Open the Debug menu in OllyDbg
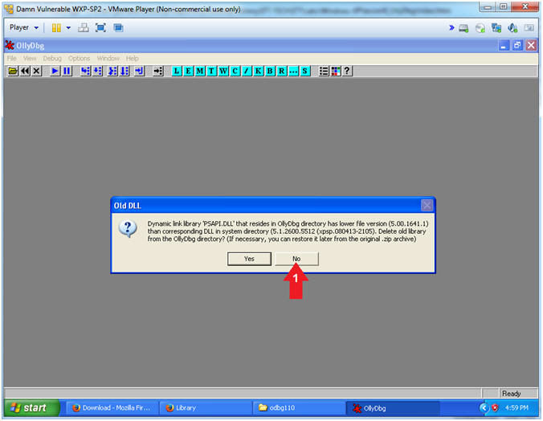This screenshot has width=543, height=421. click(52, 58)
